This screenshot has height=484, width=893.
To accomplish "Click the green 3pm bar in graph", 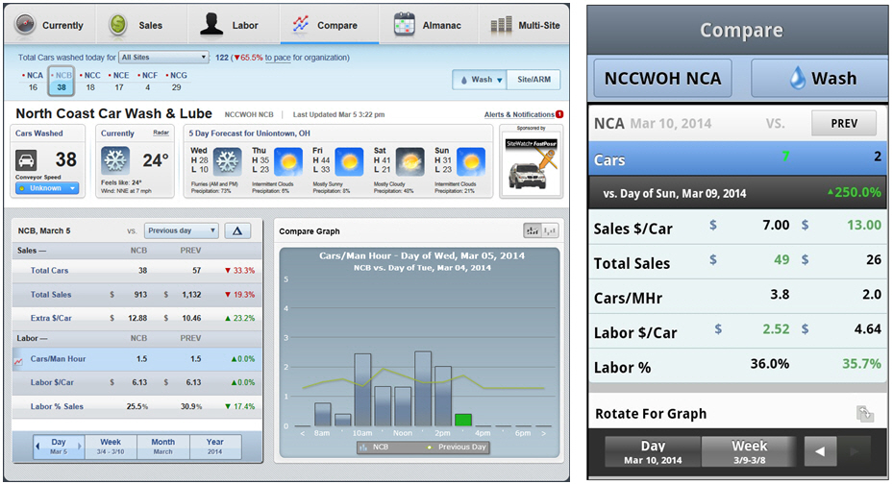I will coord(463,420).
